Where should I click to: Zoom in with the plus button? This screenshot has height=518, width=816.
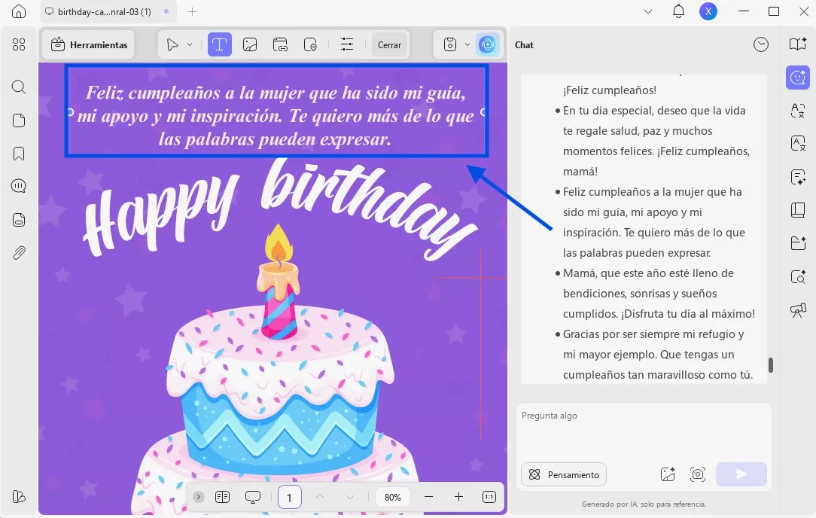click(x=458, y=497)
